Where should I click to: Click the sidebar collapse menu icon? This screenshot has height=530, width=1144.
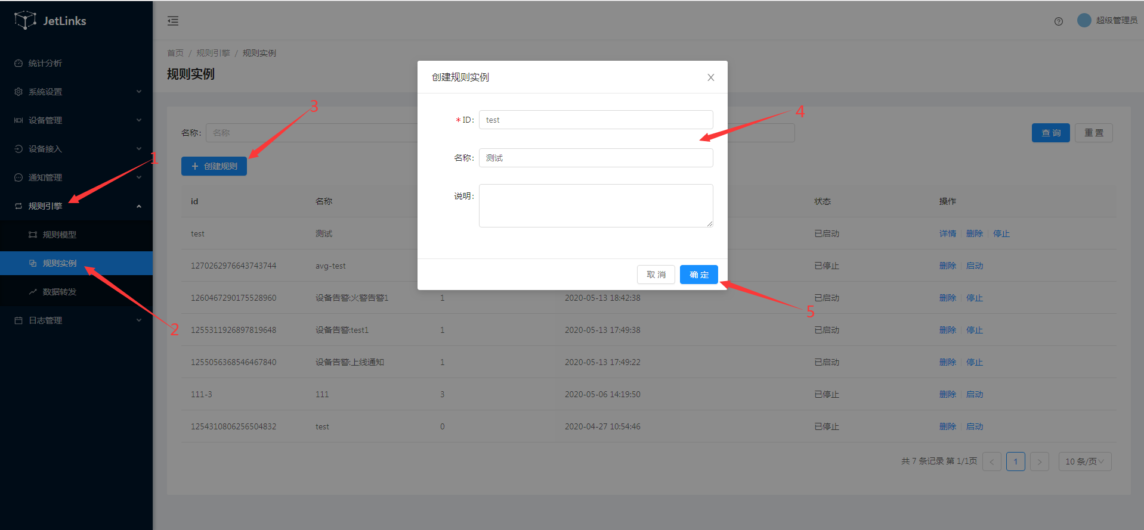[x=173, y=21]
